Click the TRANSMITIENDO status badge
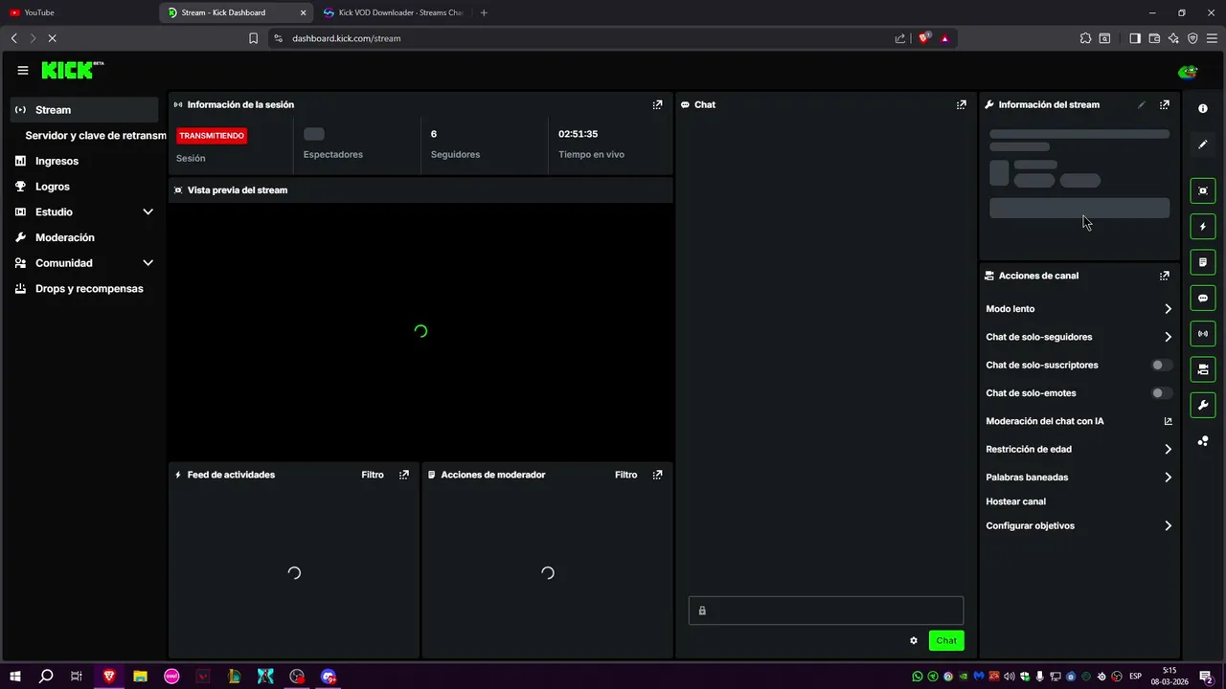This screenshot has width=1226, height=689. (212, 136)
